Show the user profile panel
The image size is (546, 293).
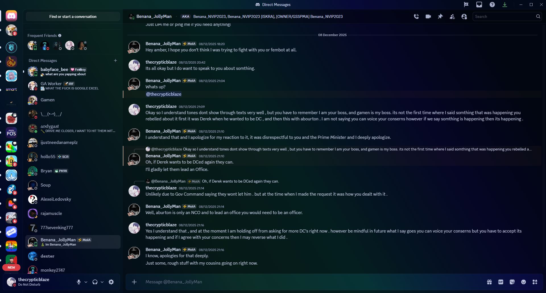pyautogui.click(x=464, y=16)
